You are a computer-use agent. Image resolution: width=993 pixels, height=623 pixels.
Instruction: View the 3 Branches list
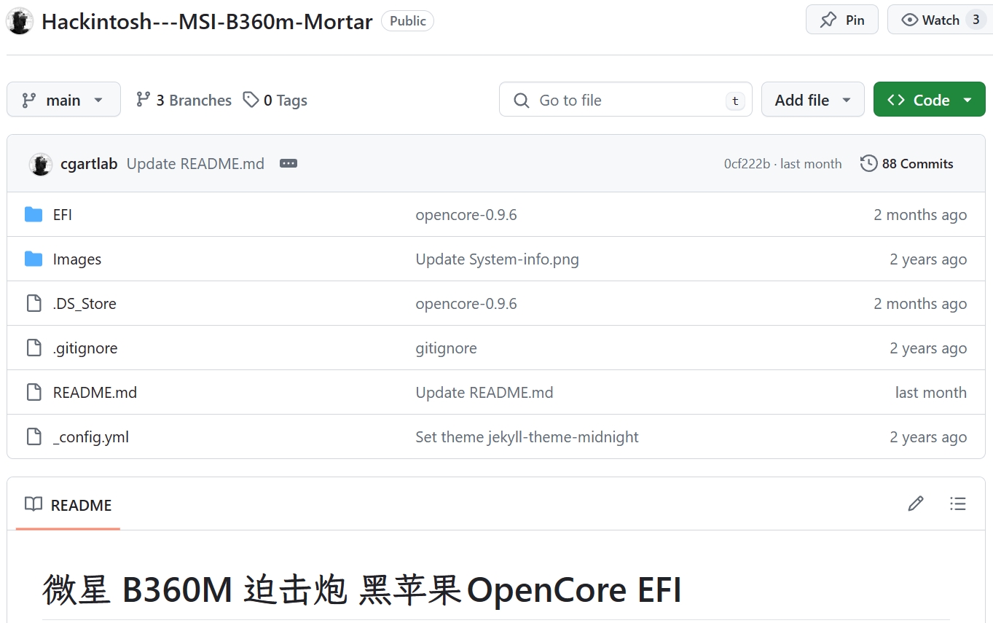[x=184, y=100]
